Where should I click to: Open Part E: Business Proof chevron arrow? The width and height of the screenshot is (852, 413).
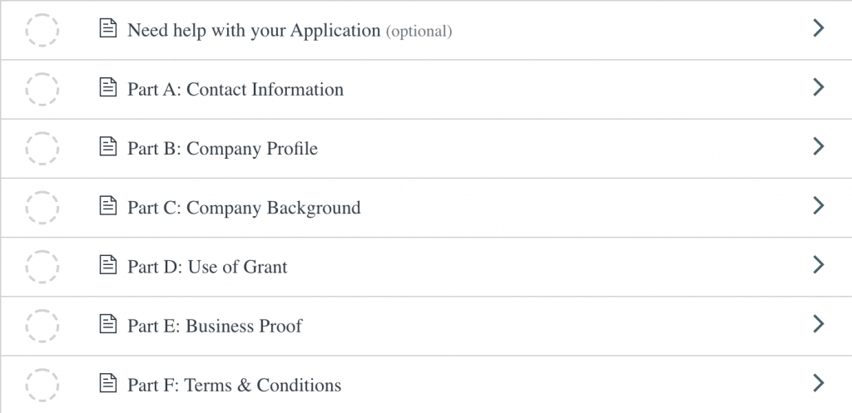point(819,323)
